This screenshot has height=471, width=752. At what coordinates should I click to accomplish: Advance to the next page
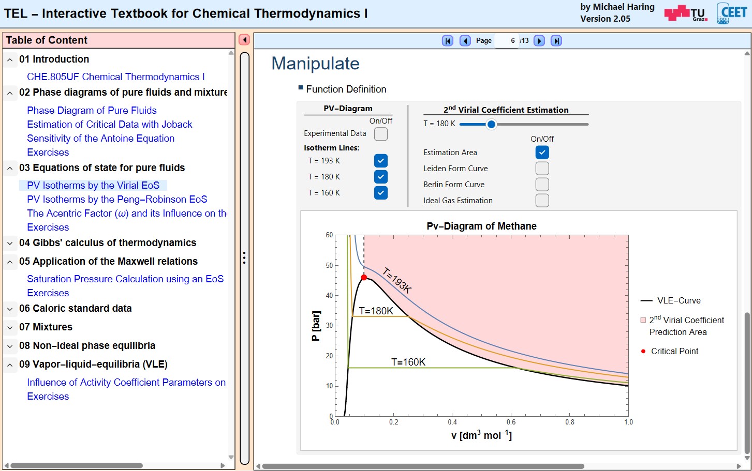pos(539,41)
